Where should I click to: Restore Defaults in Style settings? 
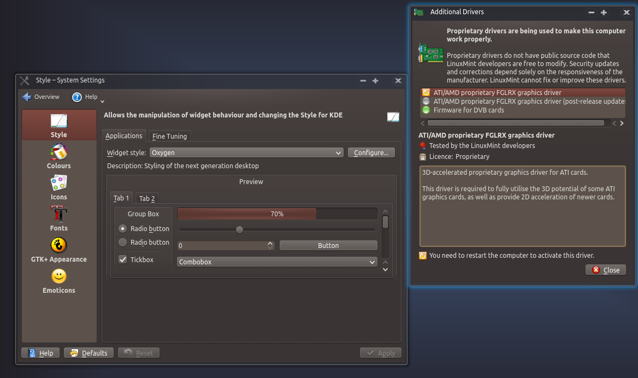click(x=88, y=353)
